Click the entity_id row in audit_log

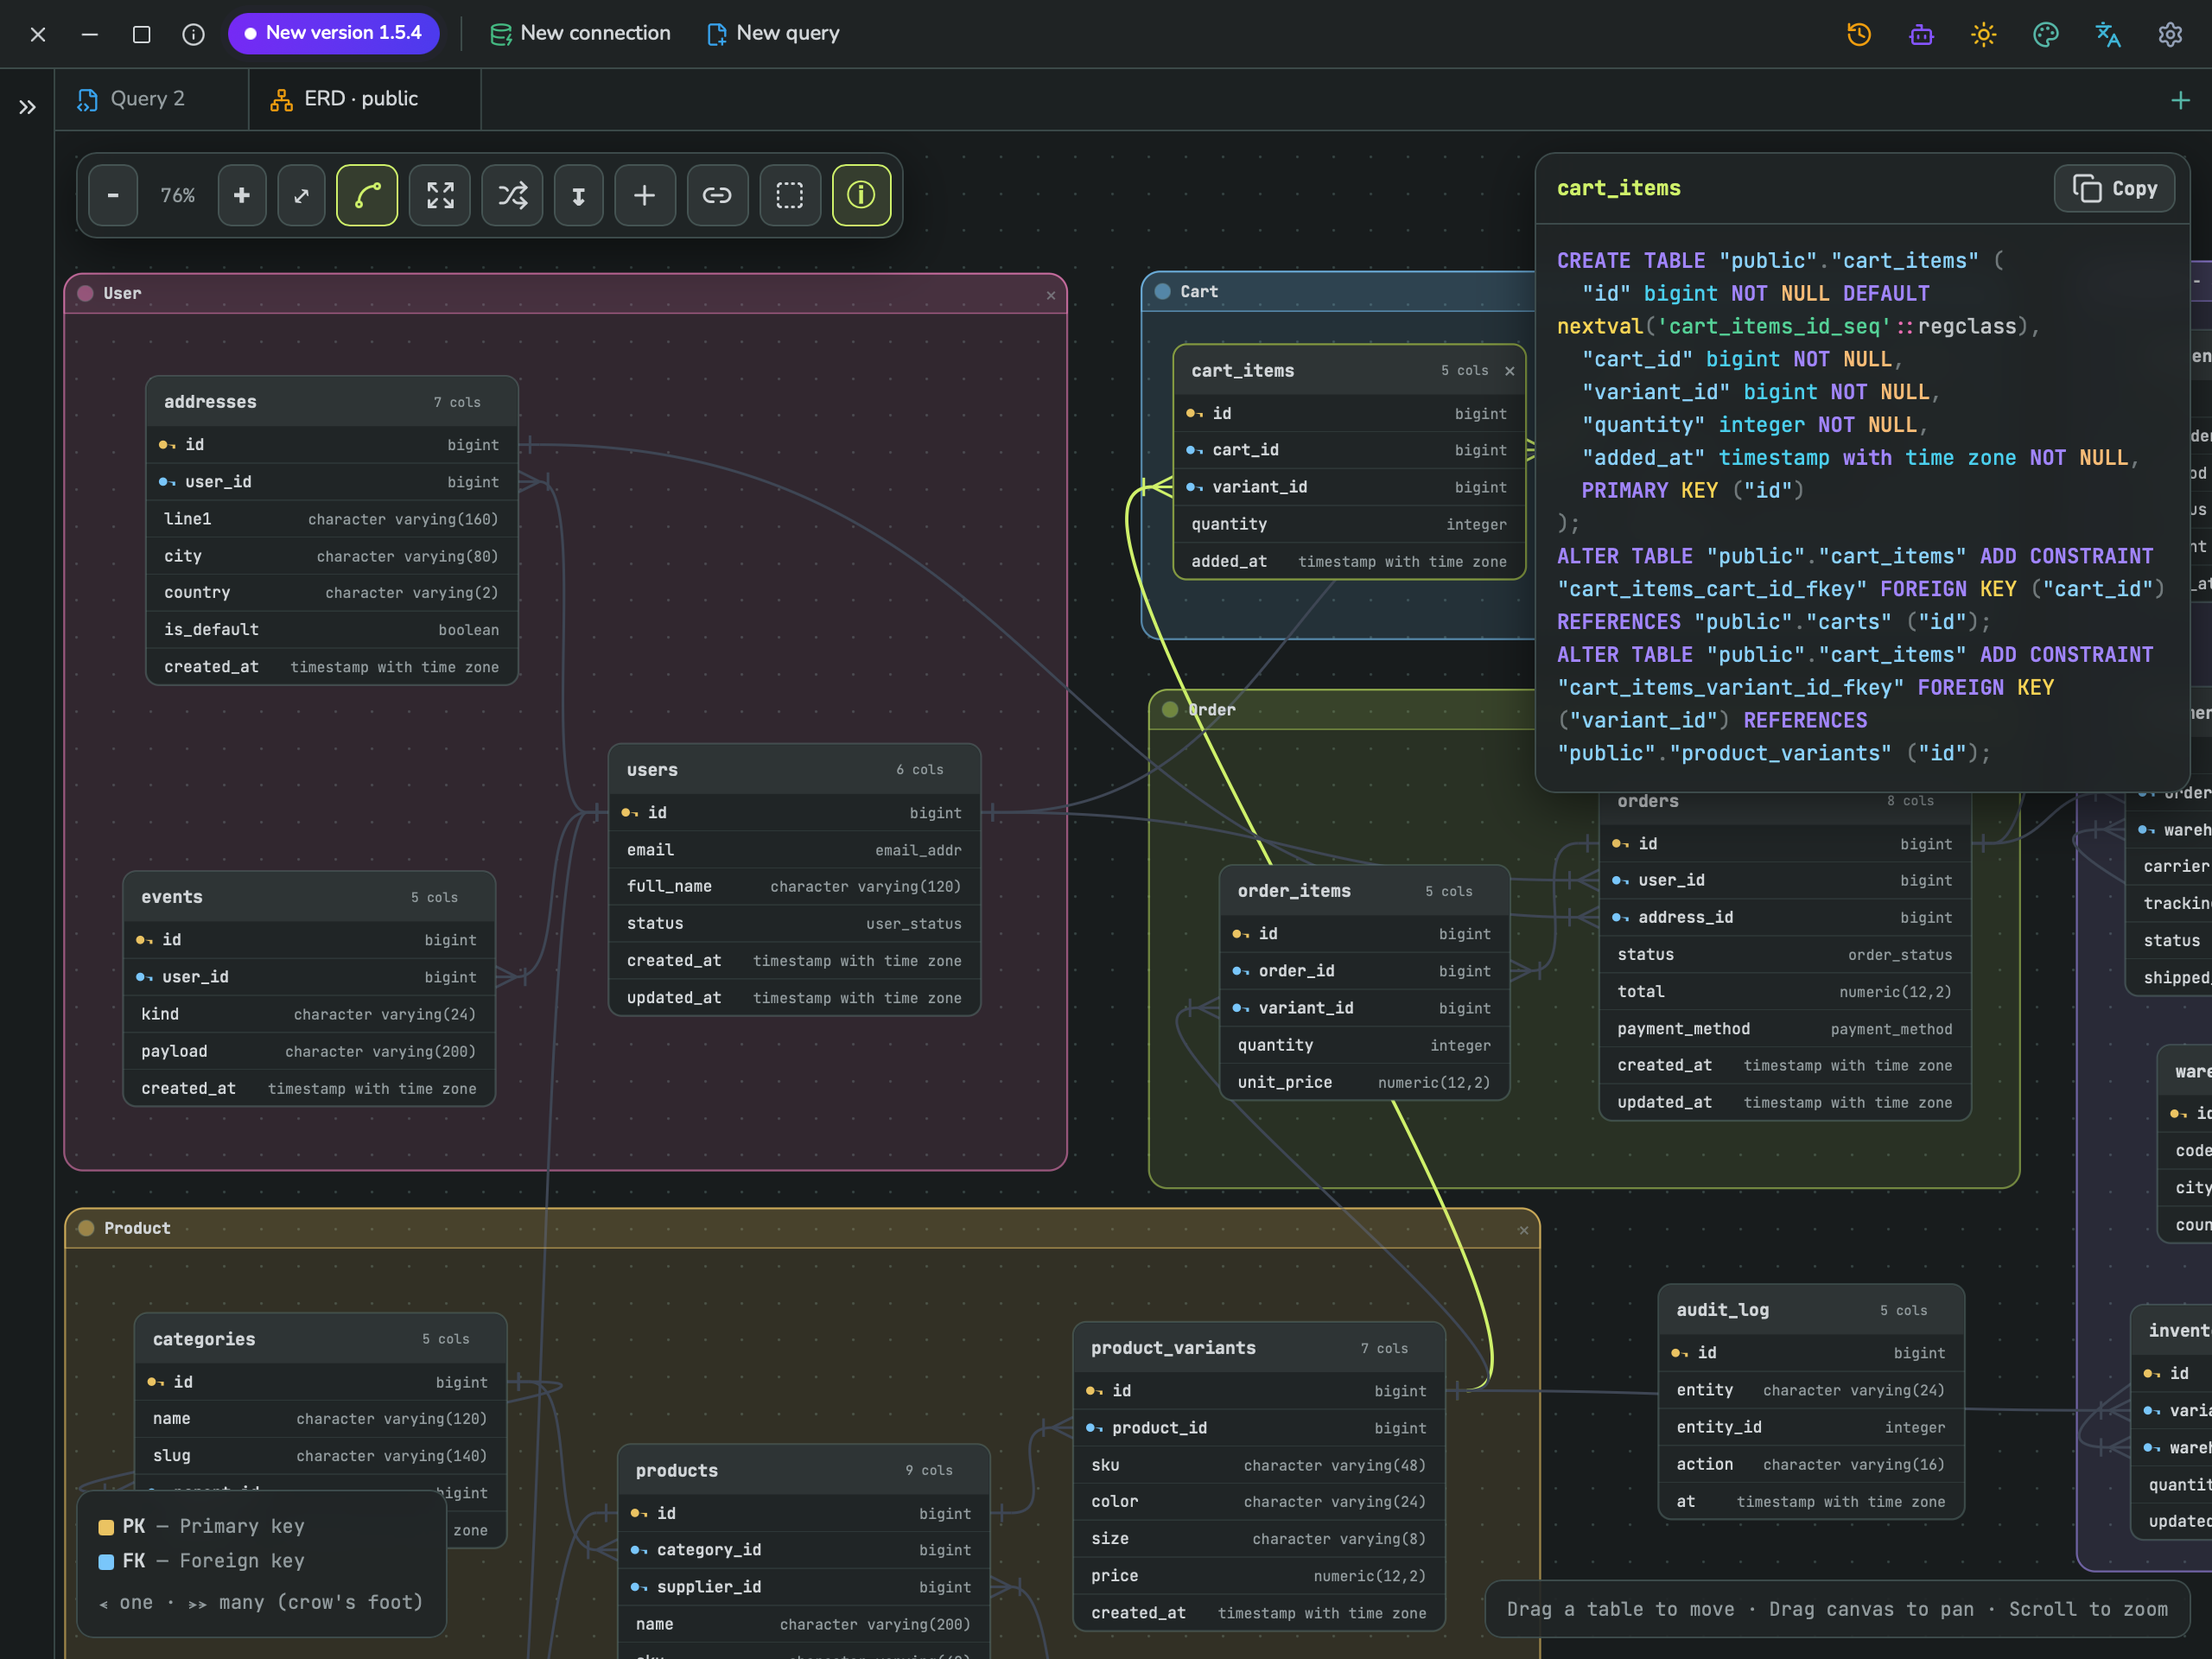click(1811, 1427)
